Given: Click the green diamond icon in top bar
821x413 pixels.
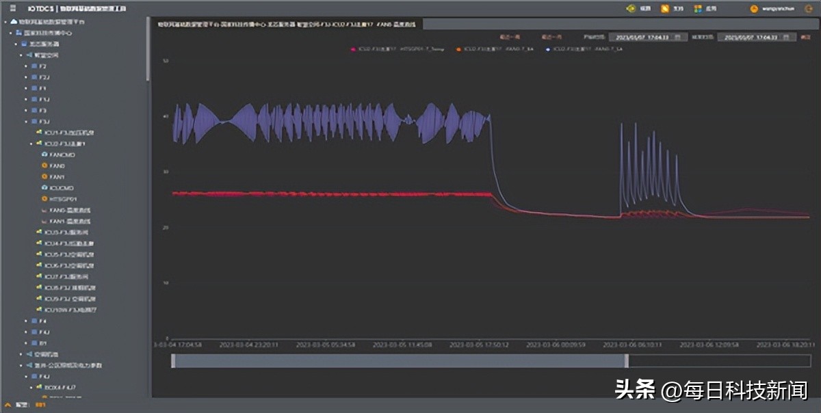Looking at the screenshot, I should [631, 9].
